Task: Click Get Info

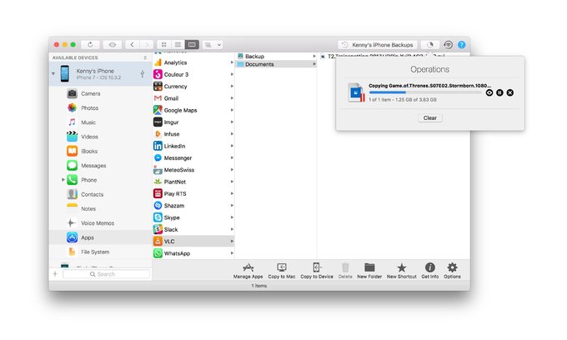Action: pos(430,271)
